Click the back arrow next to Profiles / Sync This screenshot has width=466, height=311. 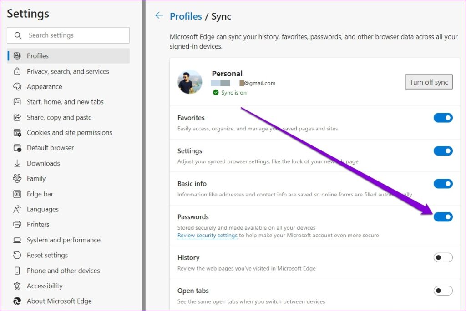coord(159,15)
